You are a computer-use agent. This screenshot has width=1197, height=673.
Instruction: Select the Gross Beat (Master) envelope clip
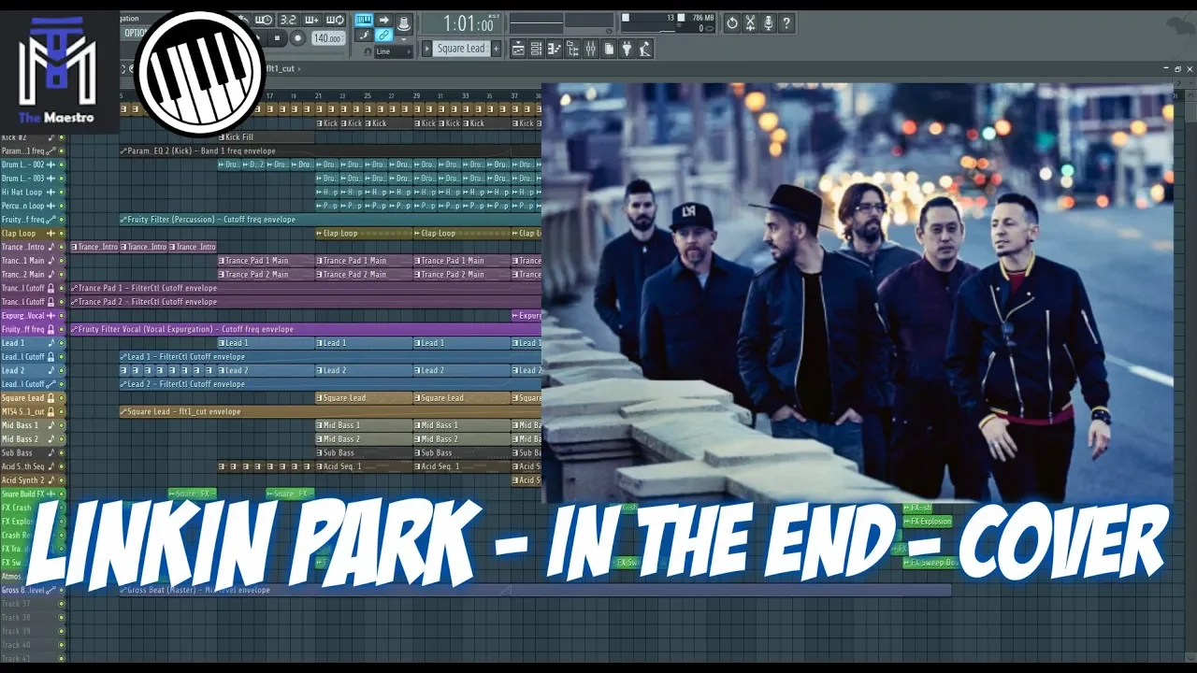coord(535,590)
